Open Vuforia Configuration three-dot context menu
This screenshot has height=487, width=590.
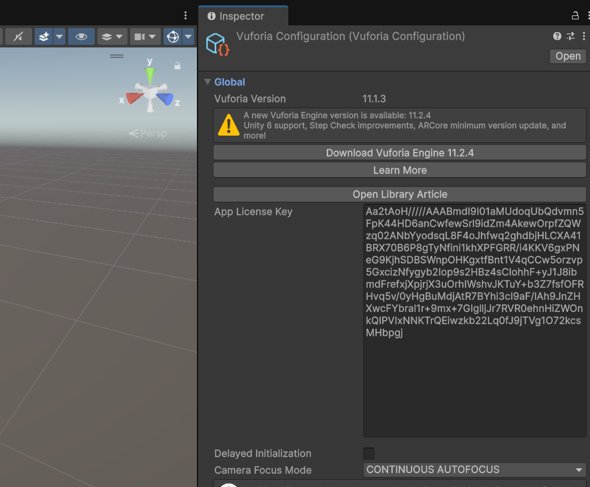(x=583, y=36)
